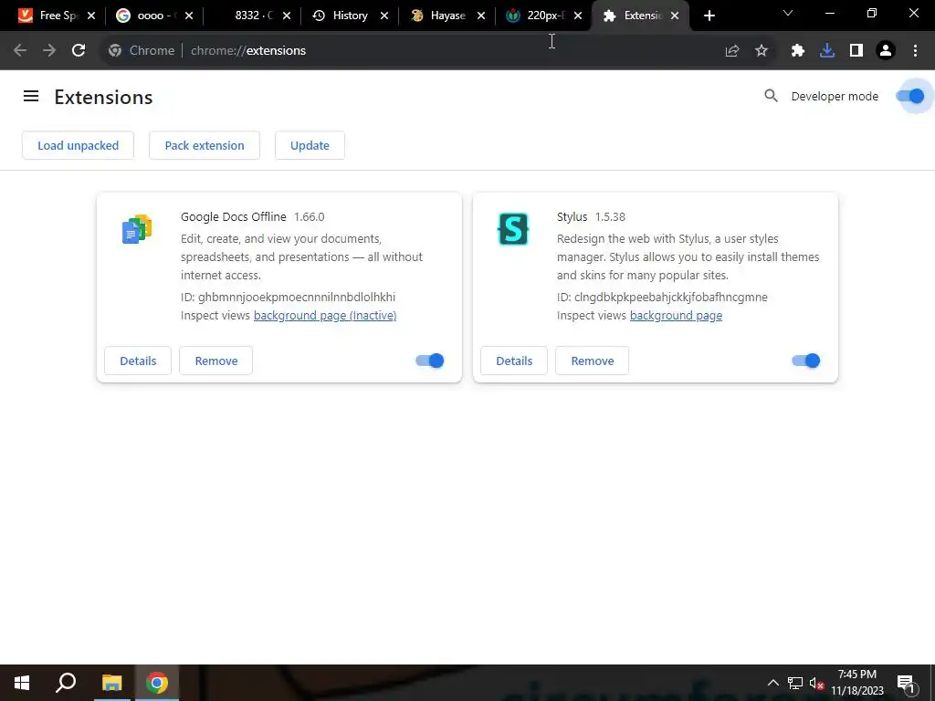Toggle the side panel icon

pyautogui.click(x=856, y=51)
